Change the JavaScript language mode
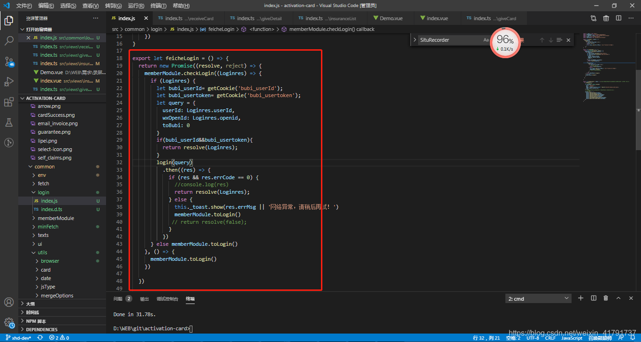This screenshot has width=641, height=342. coord(572,338)
